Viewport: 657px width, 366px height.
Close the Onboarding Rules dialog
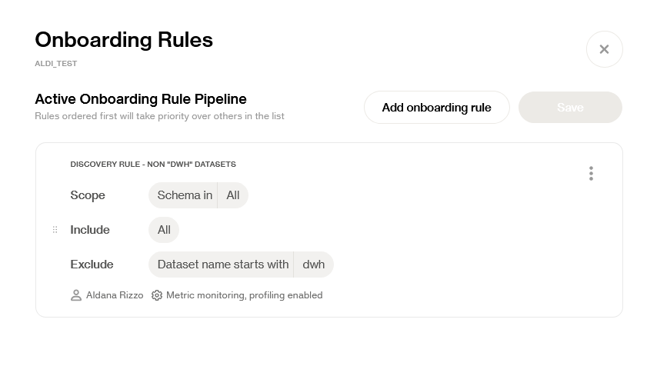[604, 49]
